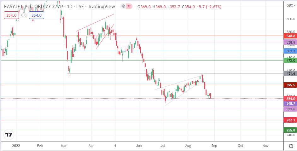Click the O369.0 open value in header
This screenshot has height=151, width=297.
144,7
